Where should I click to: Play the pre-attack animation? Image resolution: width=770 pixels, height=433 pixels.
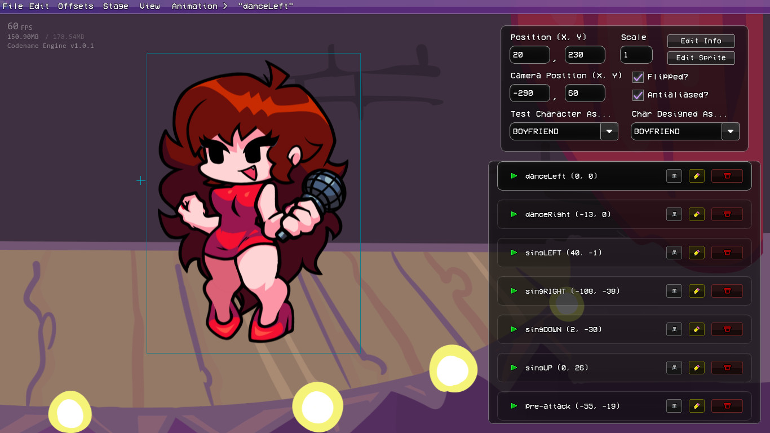tap(514, 406)
